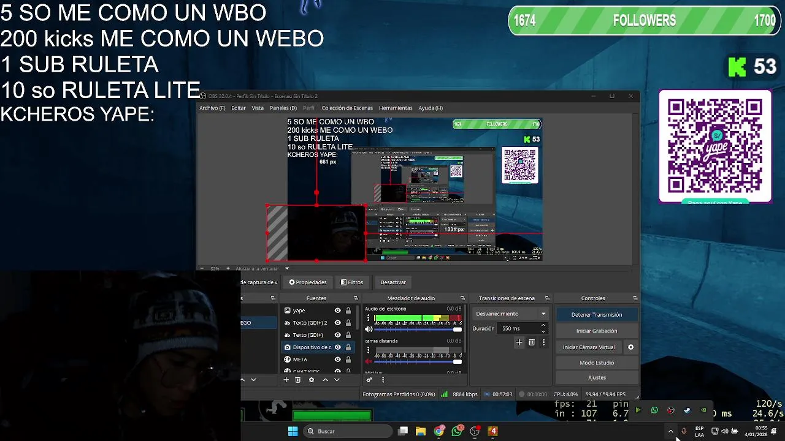The width and height of the screenshot is (785, 441).
Task: Toggle lock on yape source
Action: pyautogui.click(x=348, y=311)
